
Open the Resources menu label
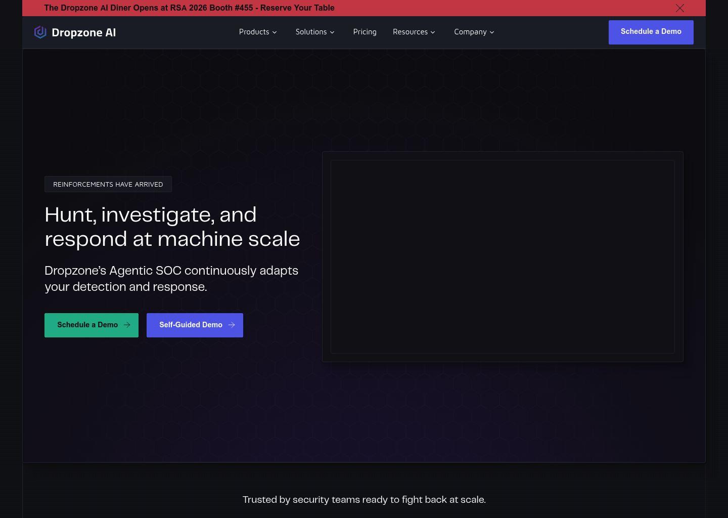click(x=410, y=32)
